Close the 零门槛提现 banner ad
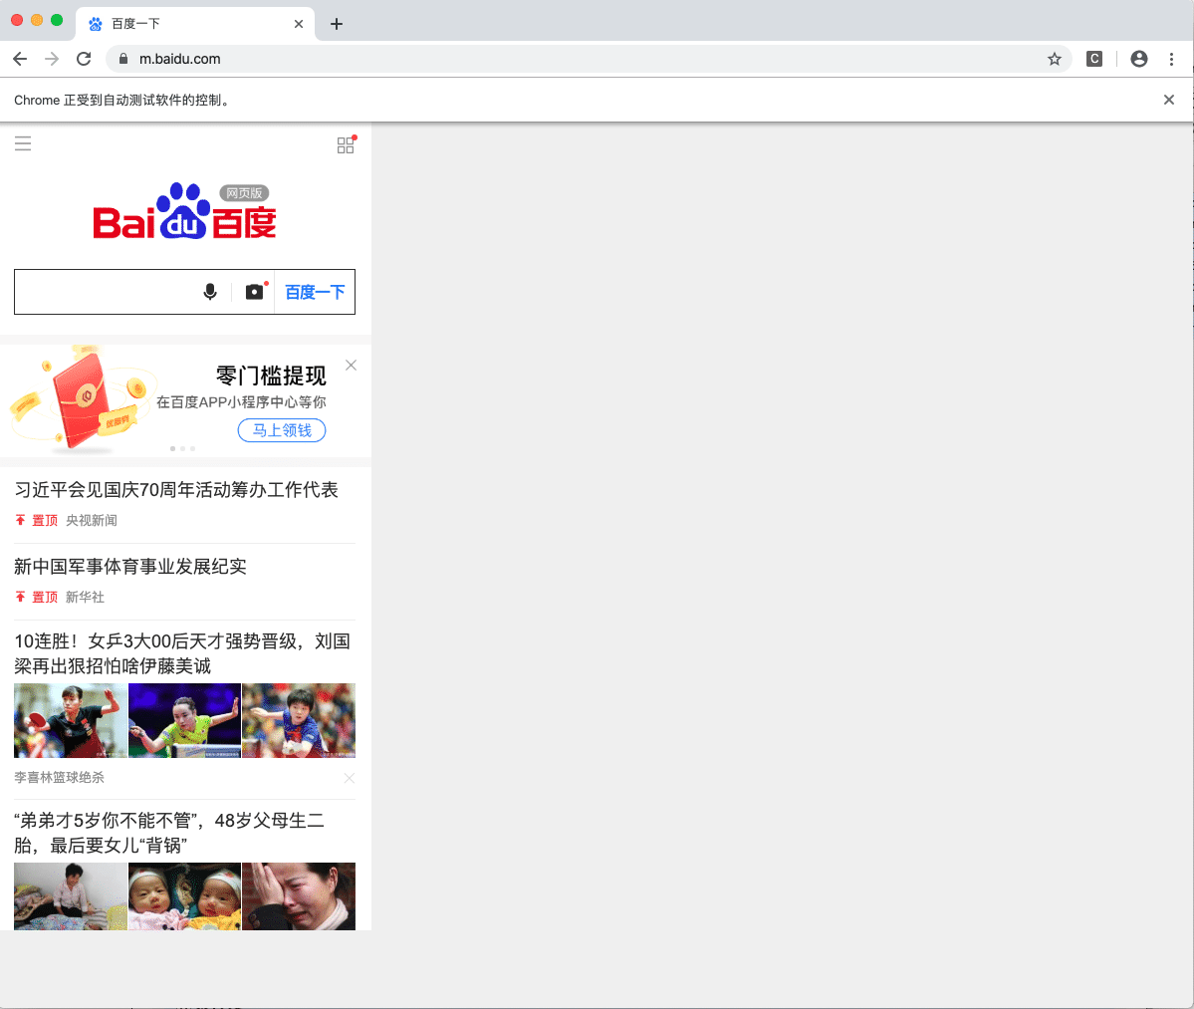Viewport: 1194px width, 1009px height. pos(352,366)
